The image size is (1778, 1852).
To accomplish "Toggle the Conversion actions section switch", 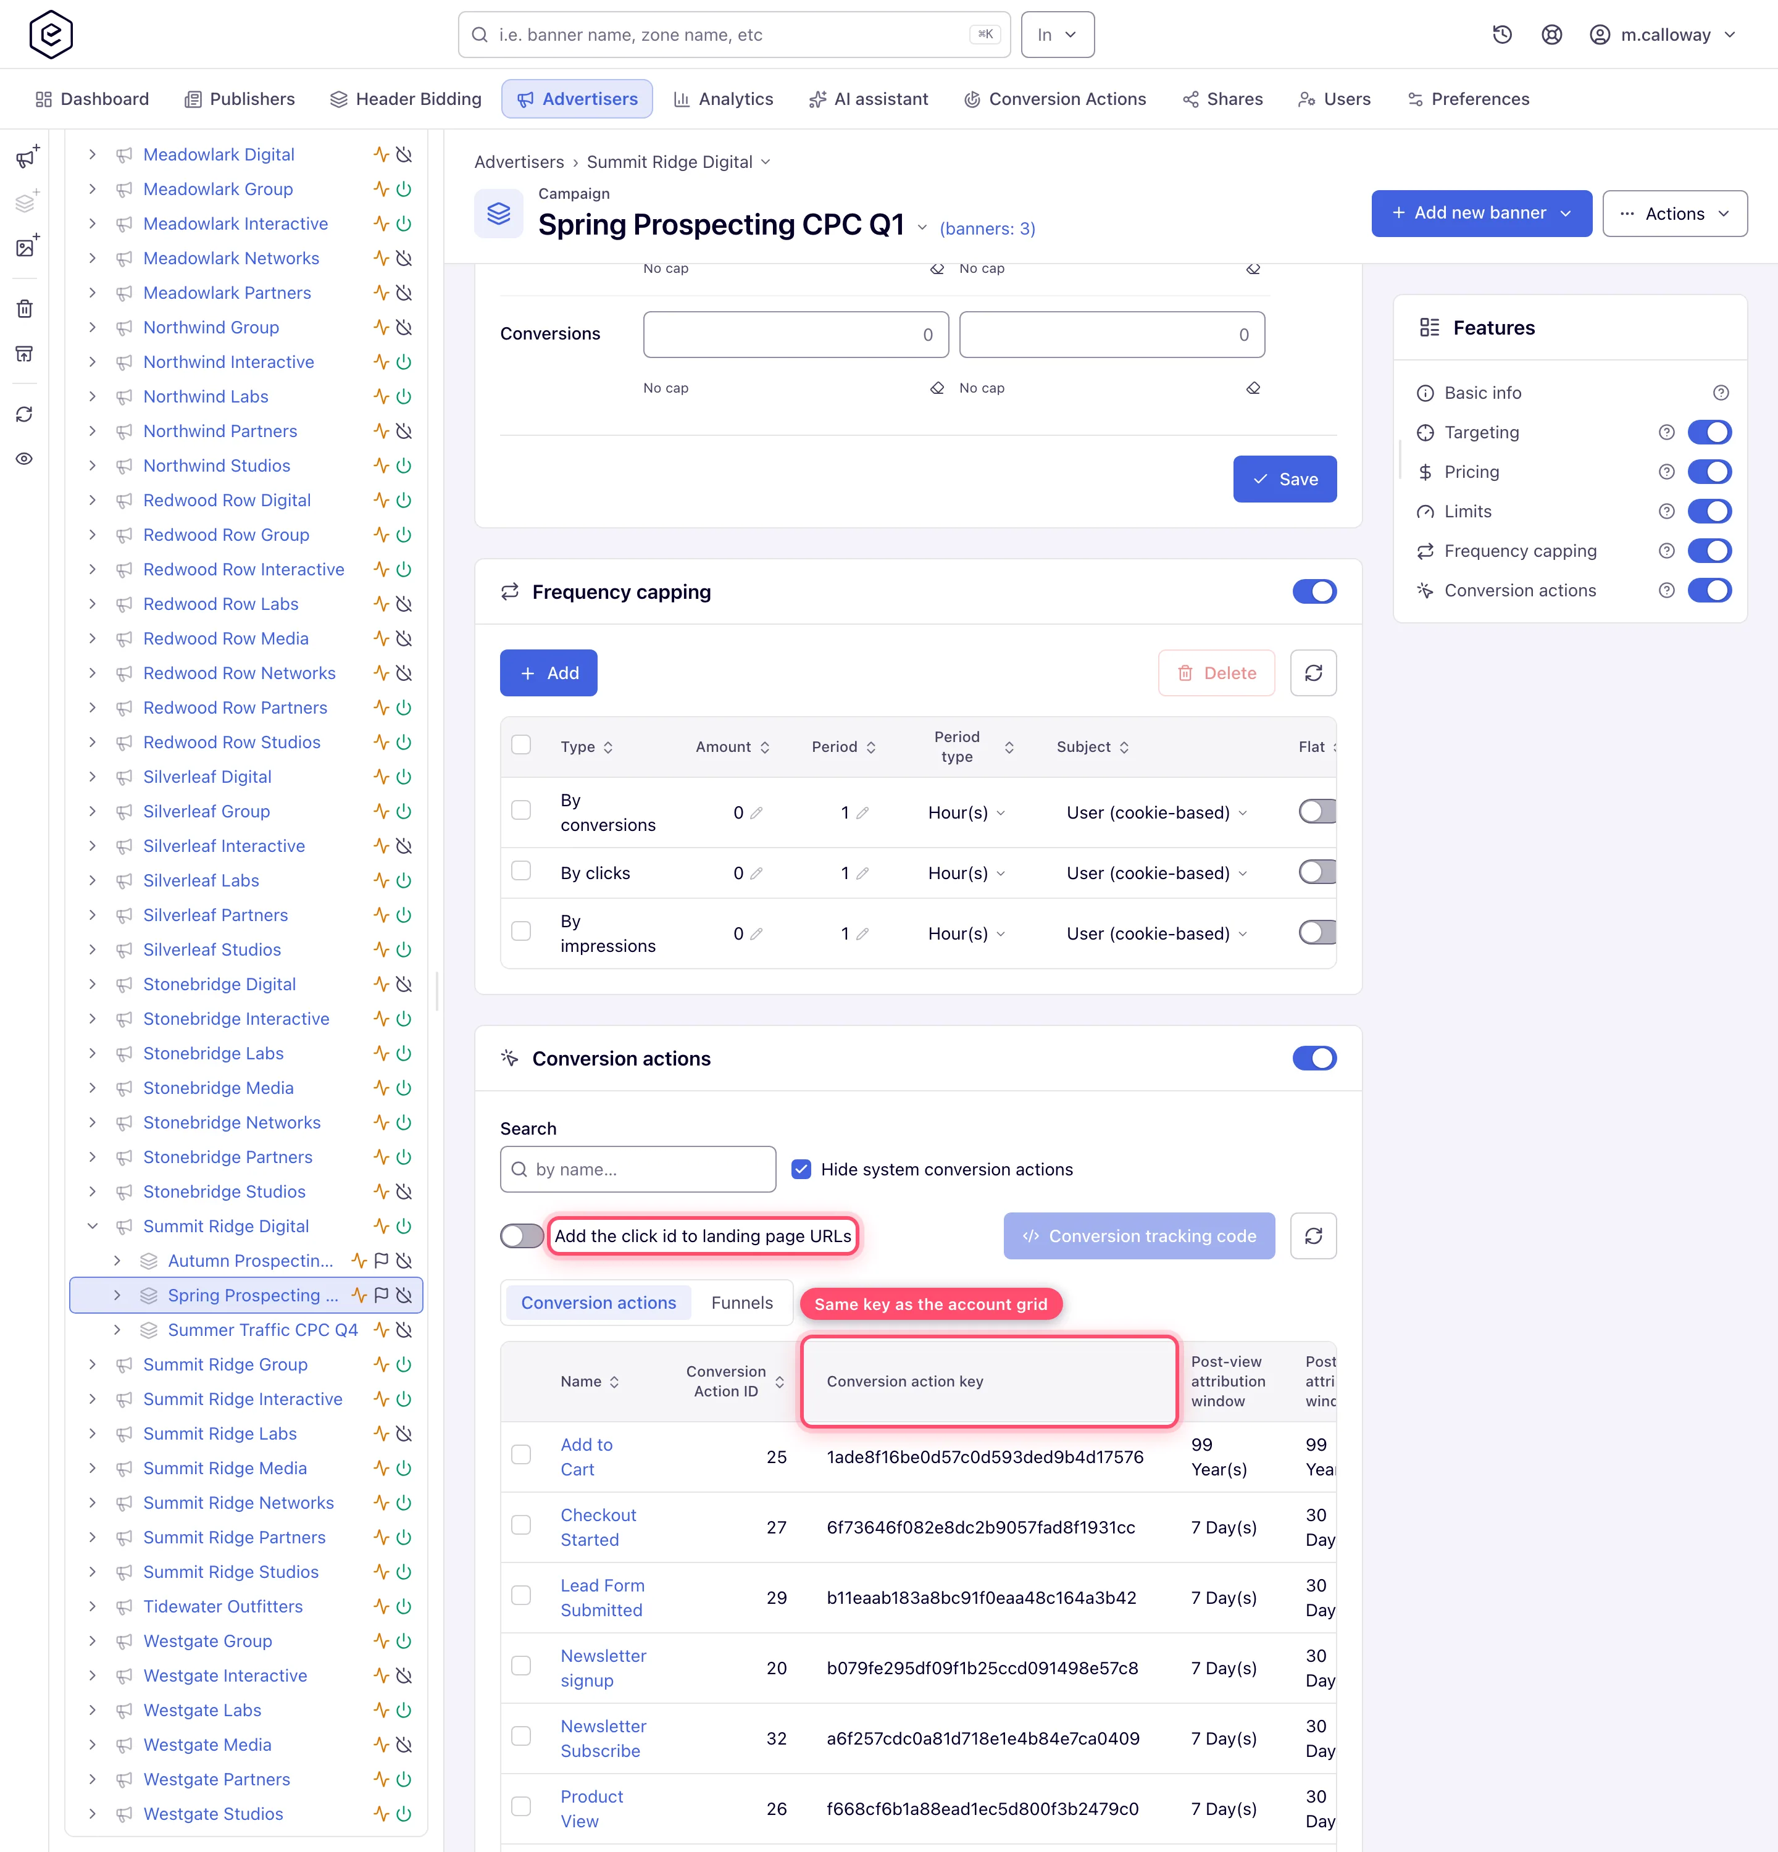I will pyautogui.click(x=1314, y=1058).
